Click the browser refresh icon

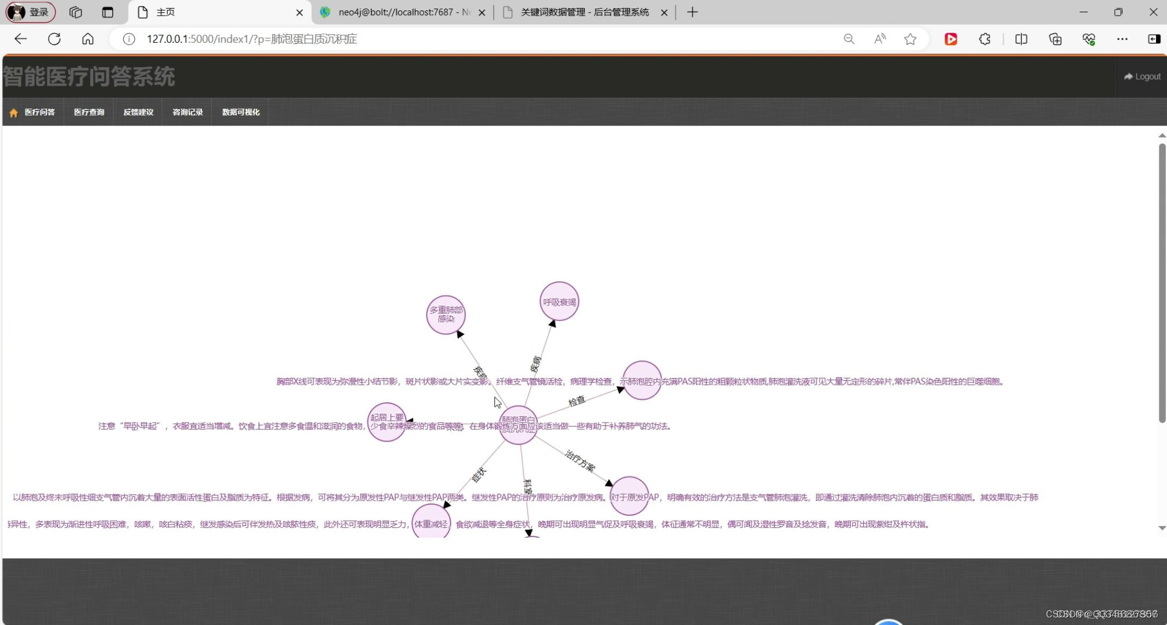tap(54, 39)
